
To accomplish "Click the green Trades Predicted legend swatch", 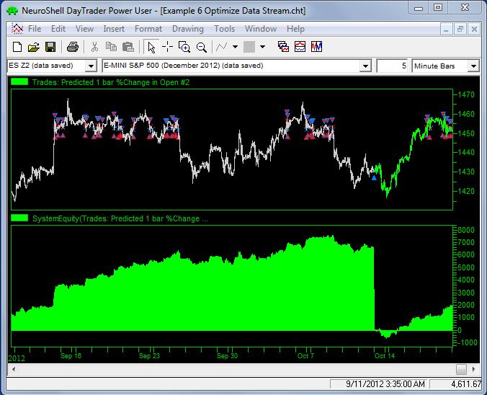I will coord(19,82).
